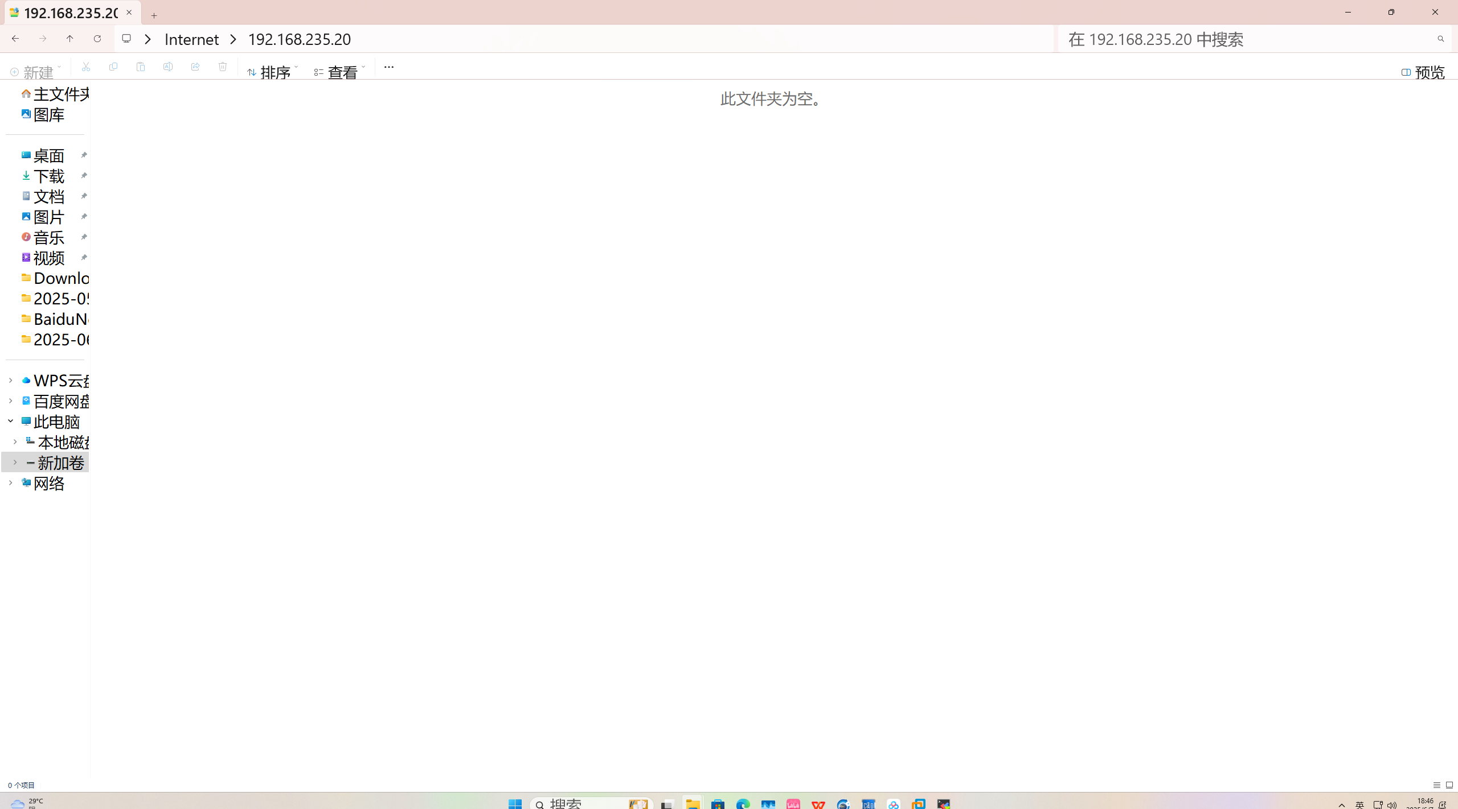Click the Internet breadcrumb link
1458x809 pixels.
pos(191,39)
